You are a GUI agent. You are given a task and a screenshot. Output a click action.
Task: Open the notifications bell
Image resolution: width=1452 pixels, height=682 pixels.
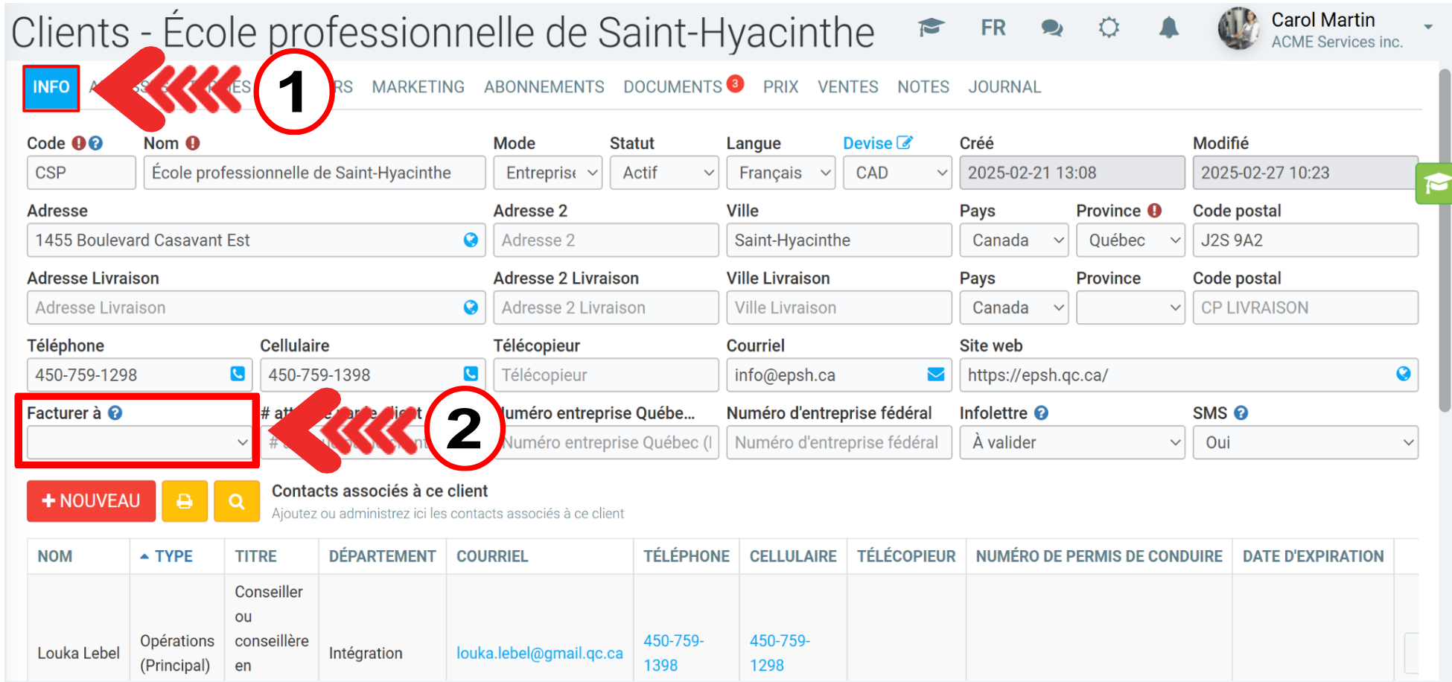click(x=1168, y=28)
